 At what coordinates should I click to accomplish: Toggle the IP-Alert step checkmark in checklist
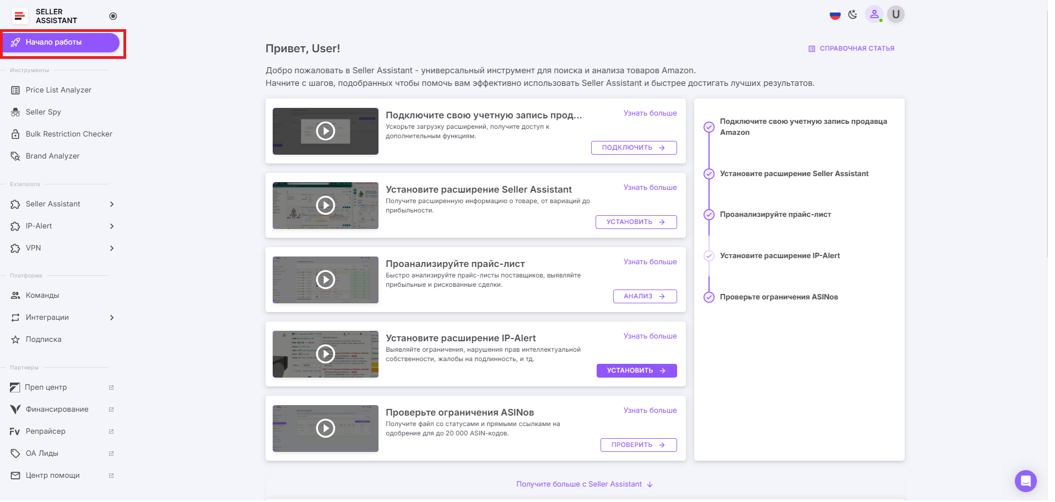pyautogui.click(x=709, y=256)
